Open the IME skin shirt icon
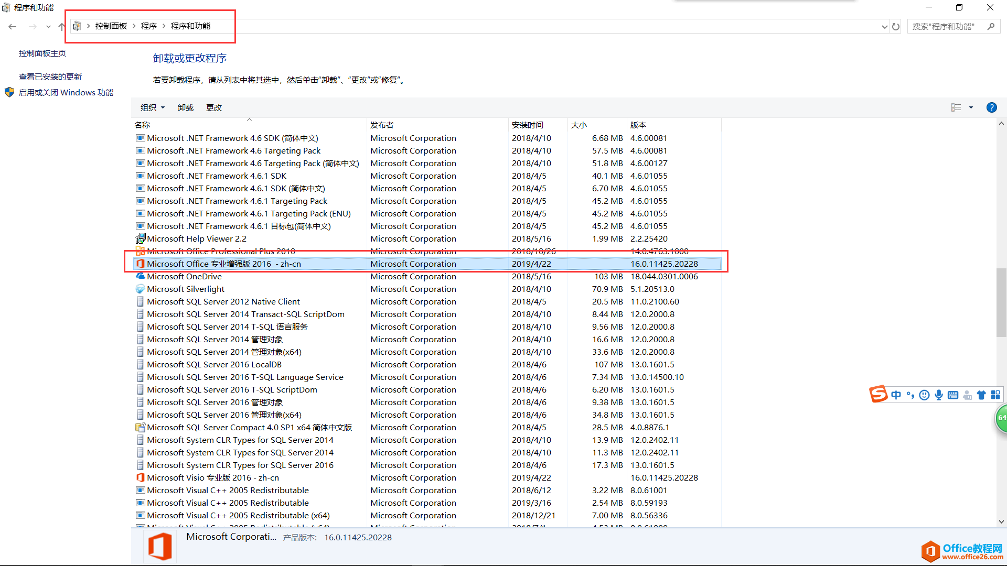 [x=981, y=395]
